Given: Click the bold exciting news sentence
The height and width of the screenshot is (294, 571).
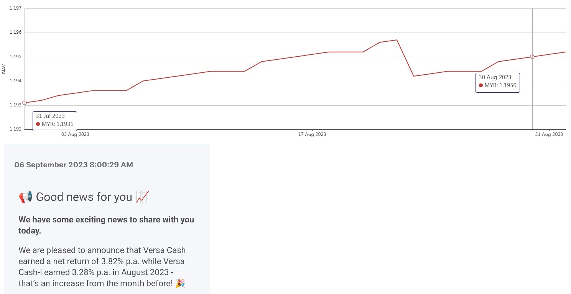Looking at the screenshot, I should click(x=106, y=225).
